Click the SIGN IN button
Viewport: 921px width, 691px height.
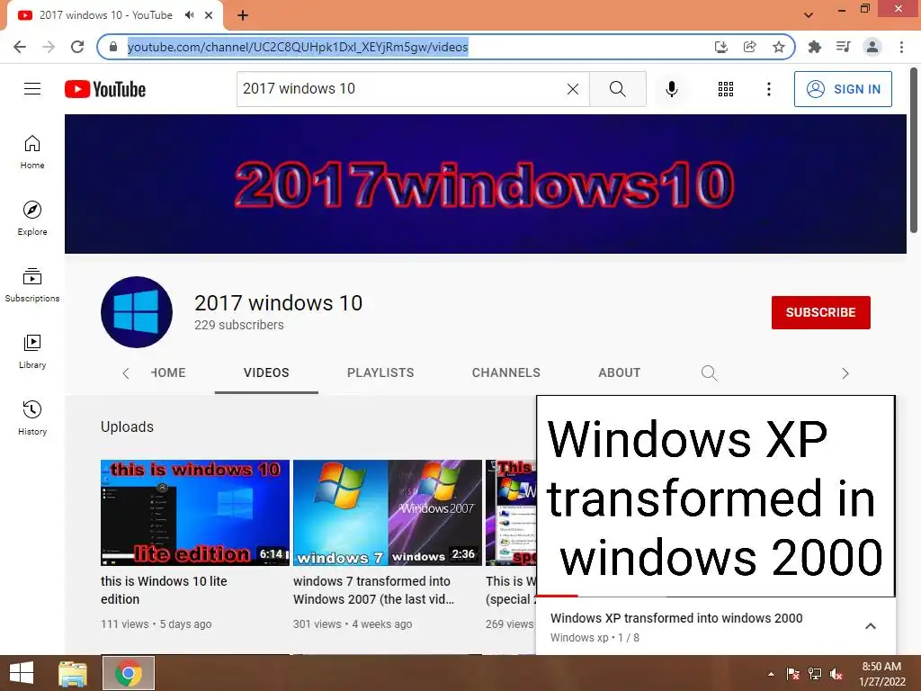coord(843,89)
